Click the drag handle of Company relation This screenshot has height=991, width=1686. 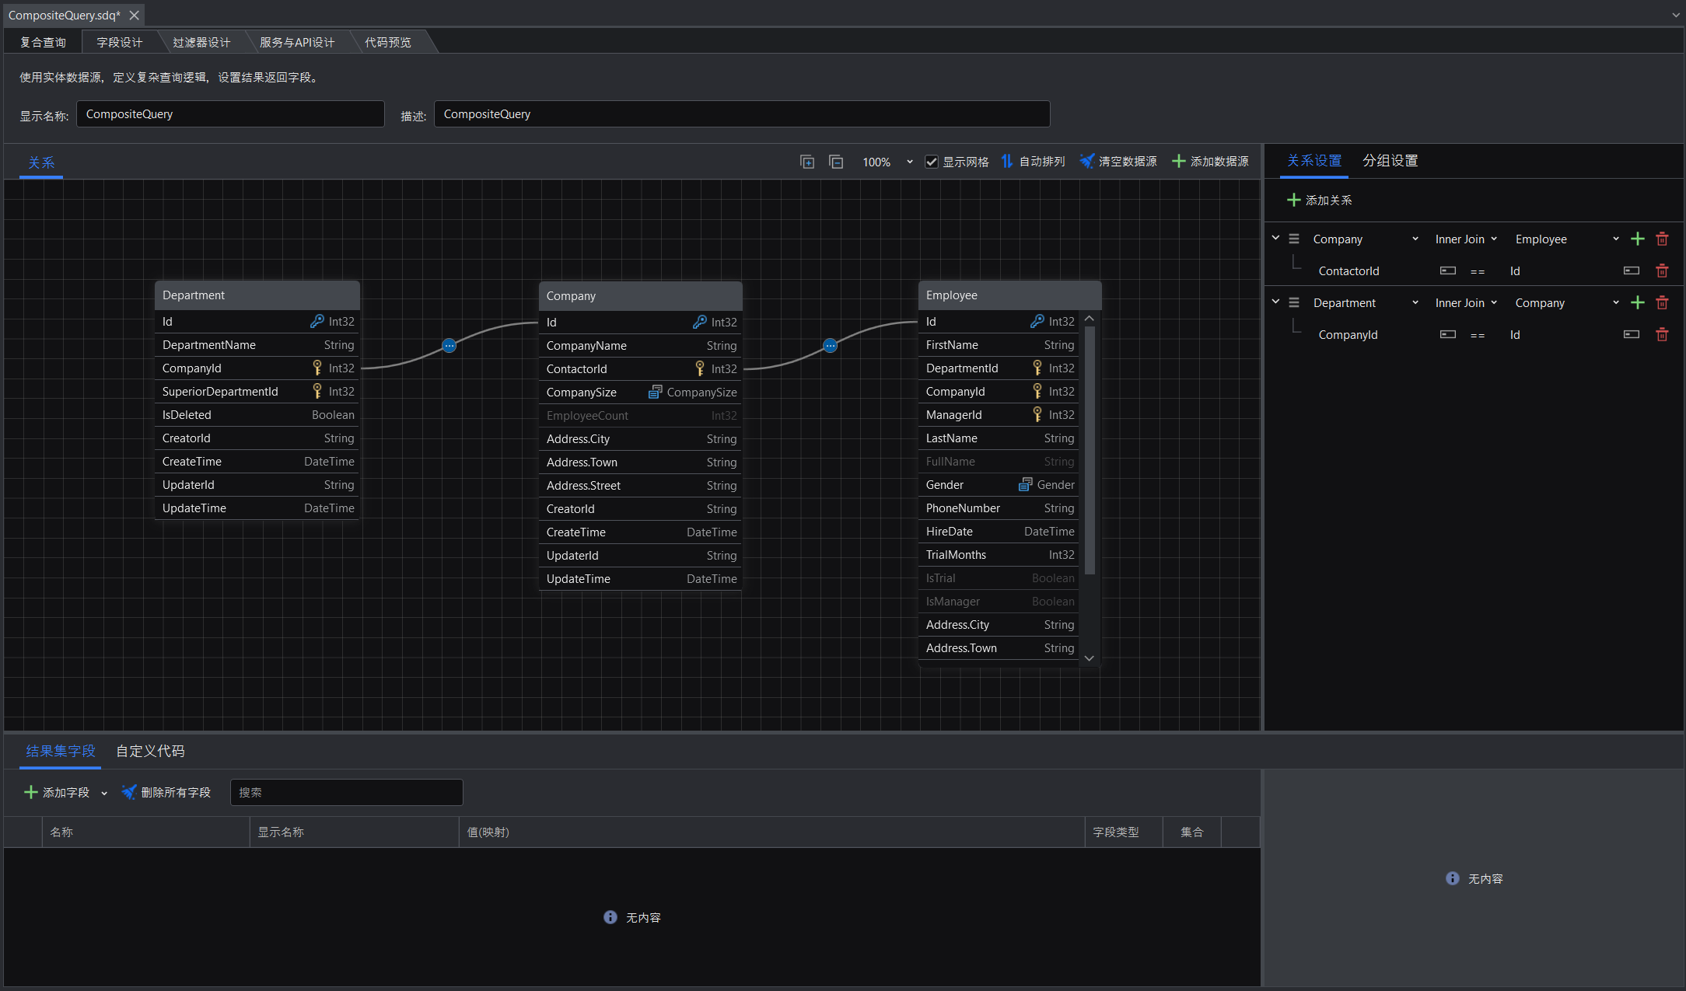(x=1294, y=239)
